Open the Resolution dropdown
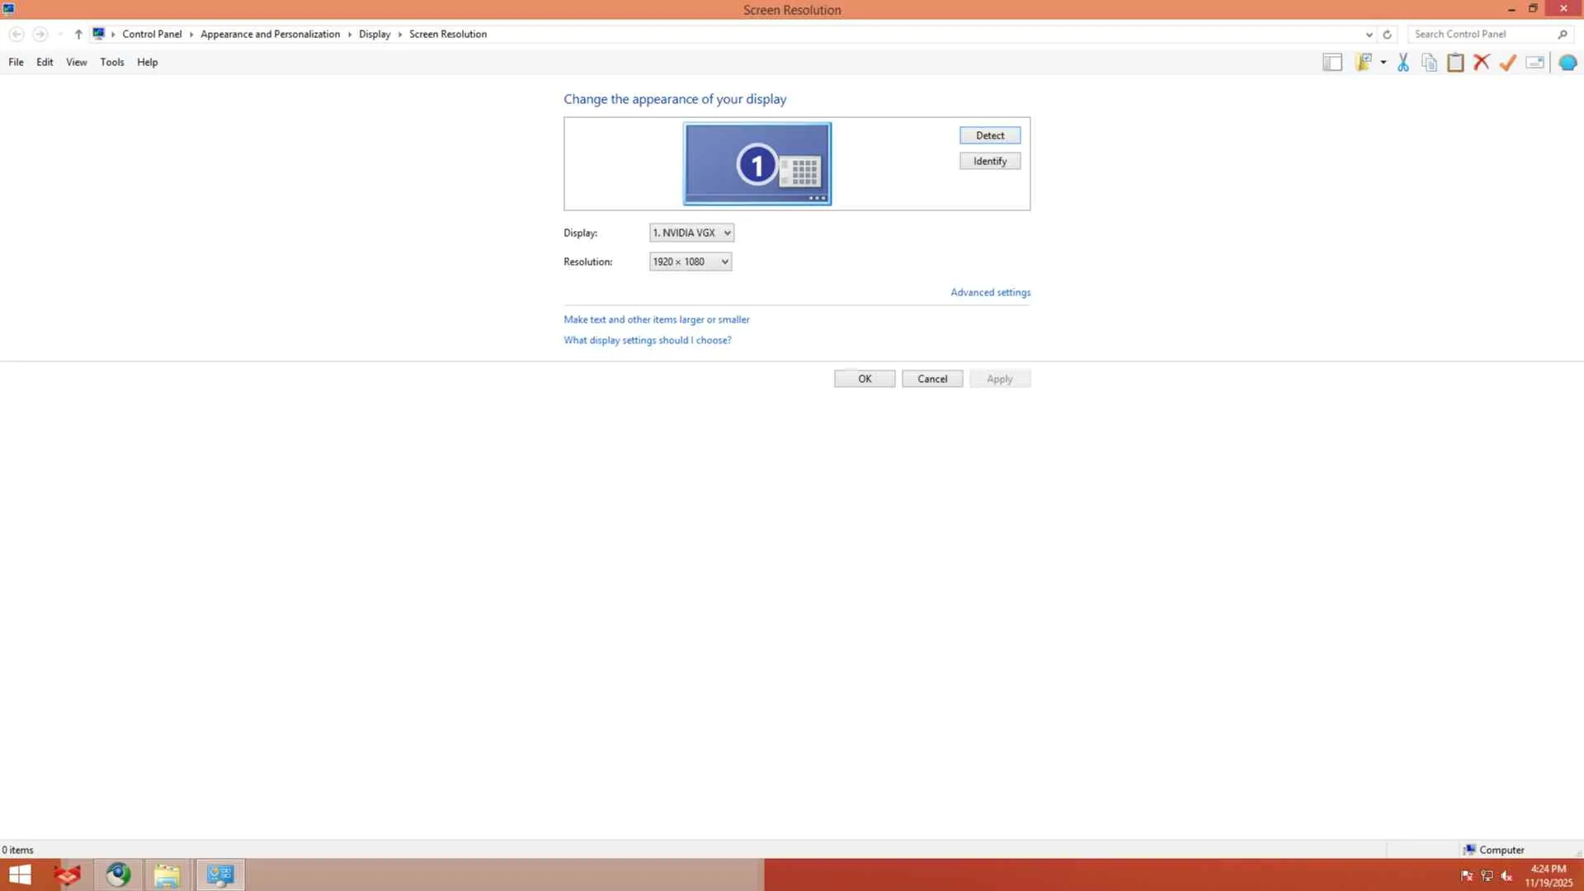 (691, 262)
